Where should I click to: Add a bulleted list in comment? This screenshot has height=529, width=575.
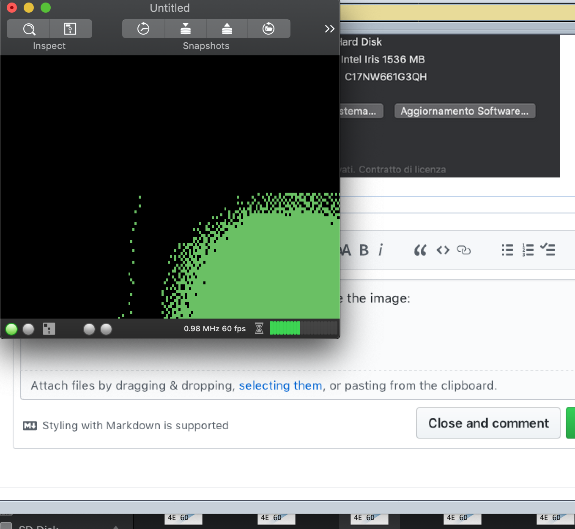pyautogui.click(x=507, y=250)
